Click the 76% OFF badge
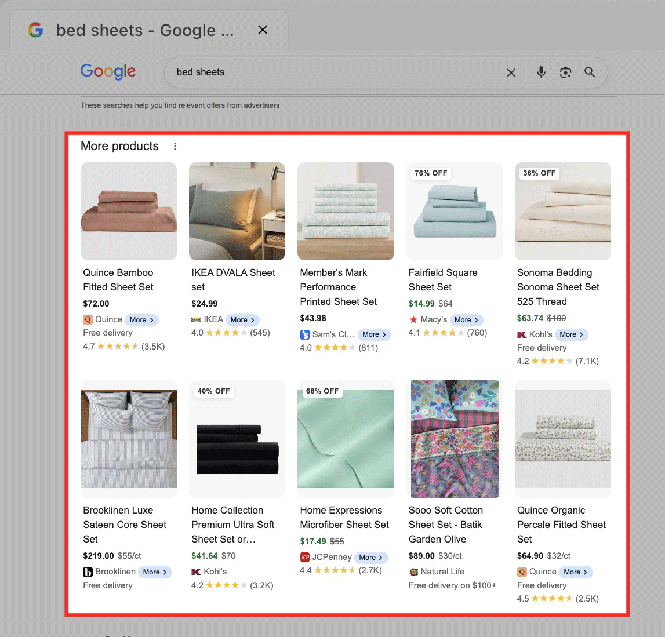Image resolution: width=665 pixels, height=637 pixels. (430, 173)
